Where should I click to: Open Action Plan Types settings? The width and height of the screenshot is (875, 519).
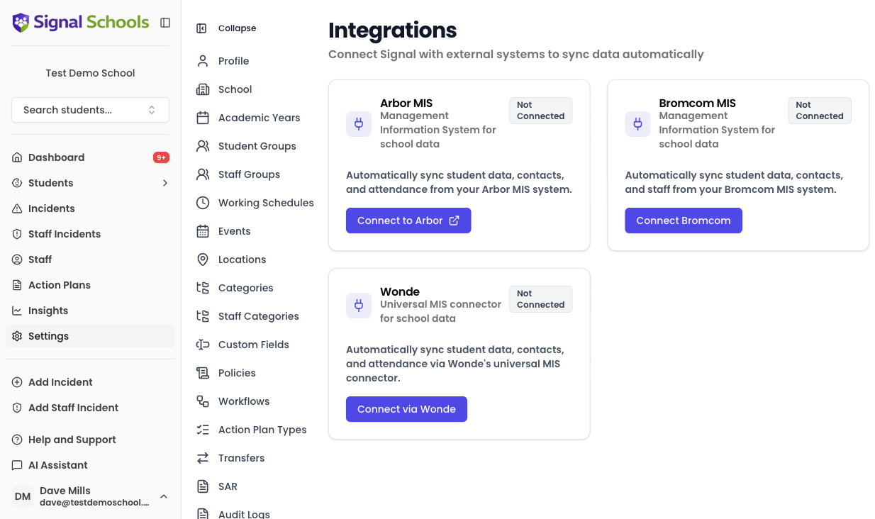click(262, 430)
